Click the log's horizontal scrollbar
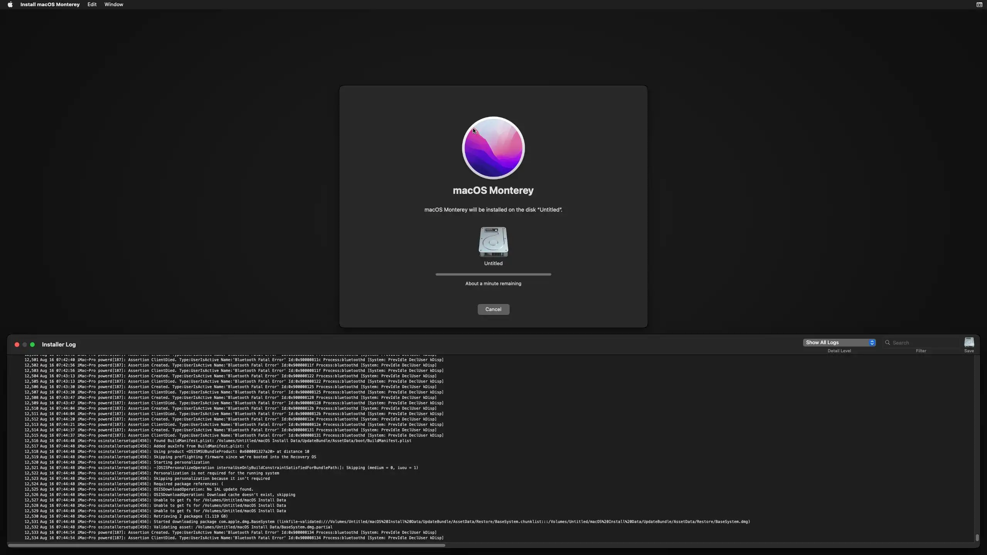 coord(226,545)
